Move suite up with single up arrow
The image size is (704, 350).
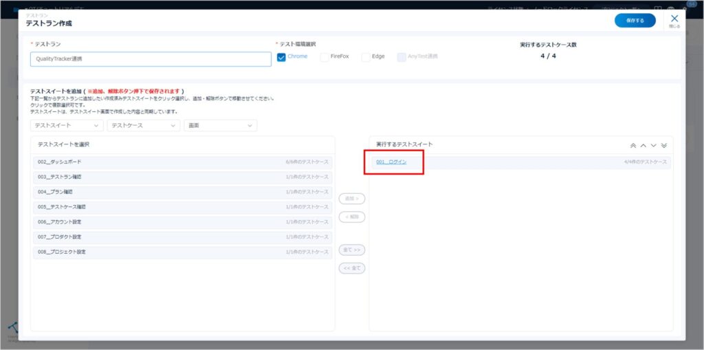tap(643, 145)
